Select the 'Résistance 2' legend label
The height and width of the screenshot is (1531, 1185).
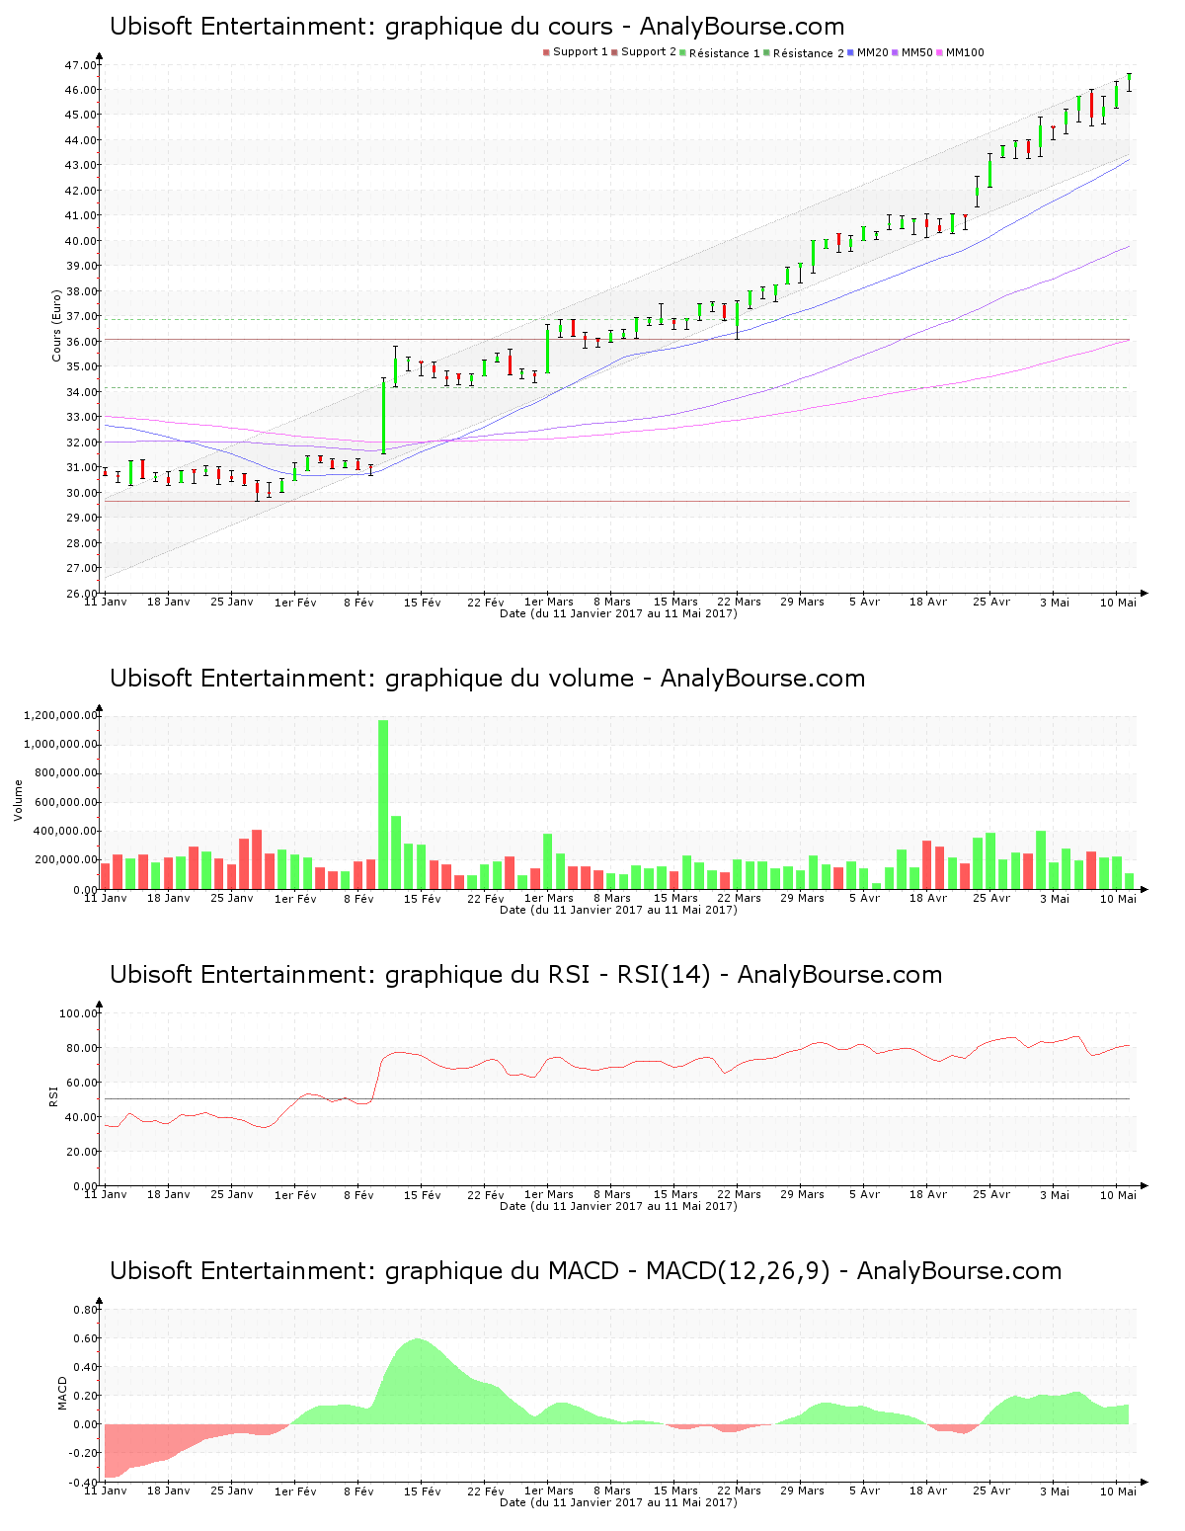point(809,52)
